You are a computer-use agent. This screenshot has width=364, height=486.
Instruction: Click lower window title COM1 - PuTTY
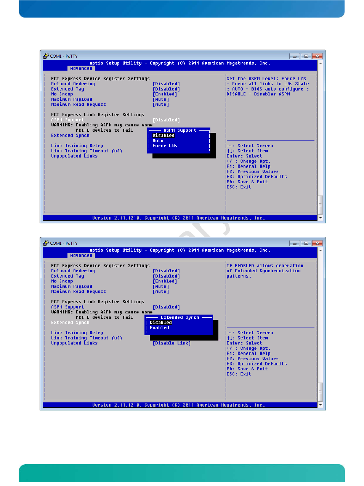pyautogui.click(x=64, y=243)
